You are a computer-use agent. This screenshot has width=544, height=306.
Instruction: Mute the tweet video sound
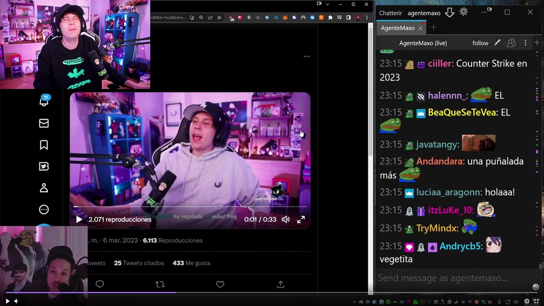click(x=286, y=219)
